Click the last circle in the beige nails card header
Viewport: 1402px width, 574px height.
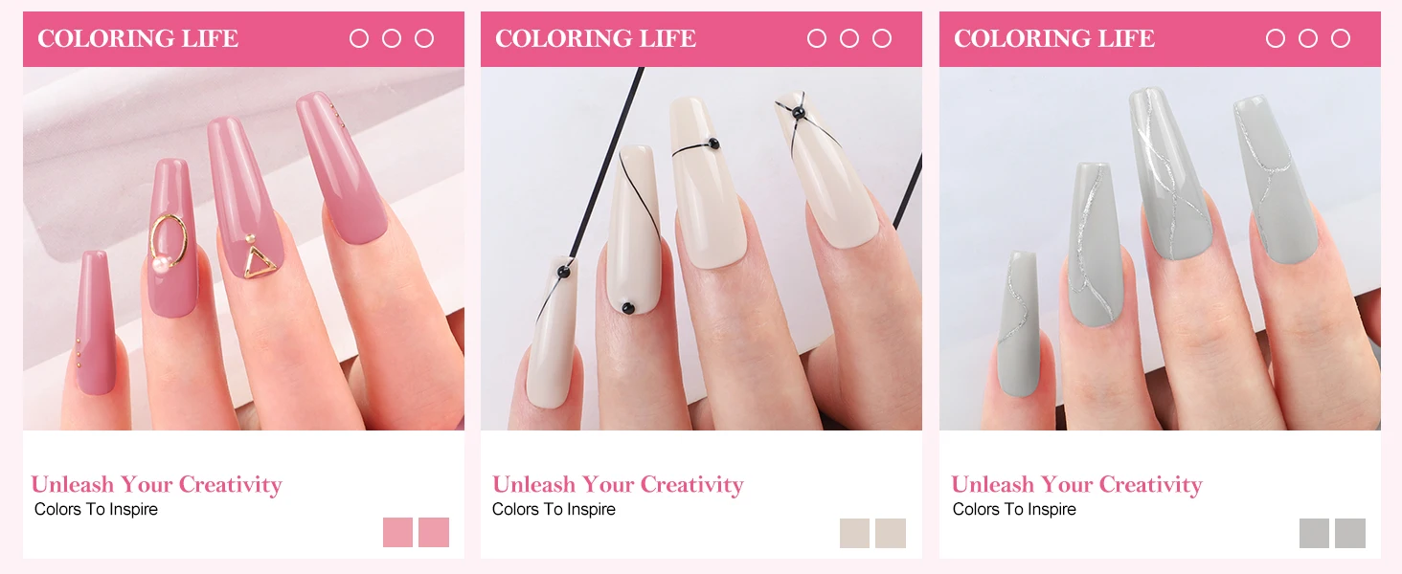coord(882,38)
